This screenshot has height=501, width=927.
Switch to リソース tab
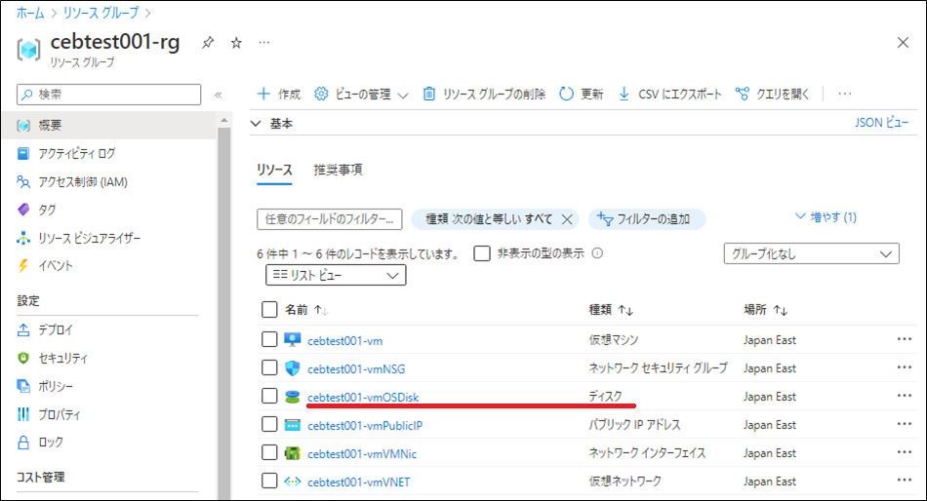tap(274, 171)
